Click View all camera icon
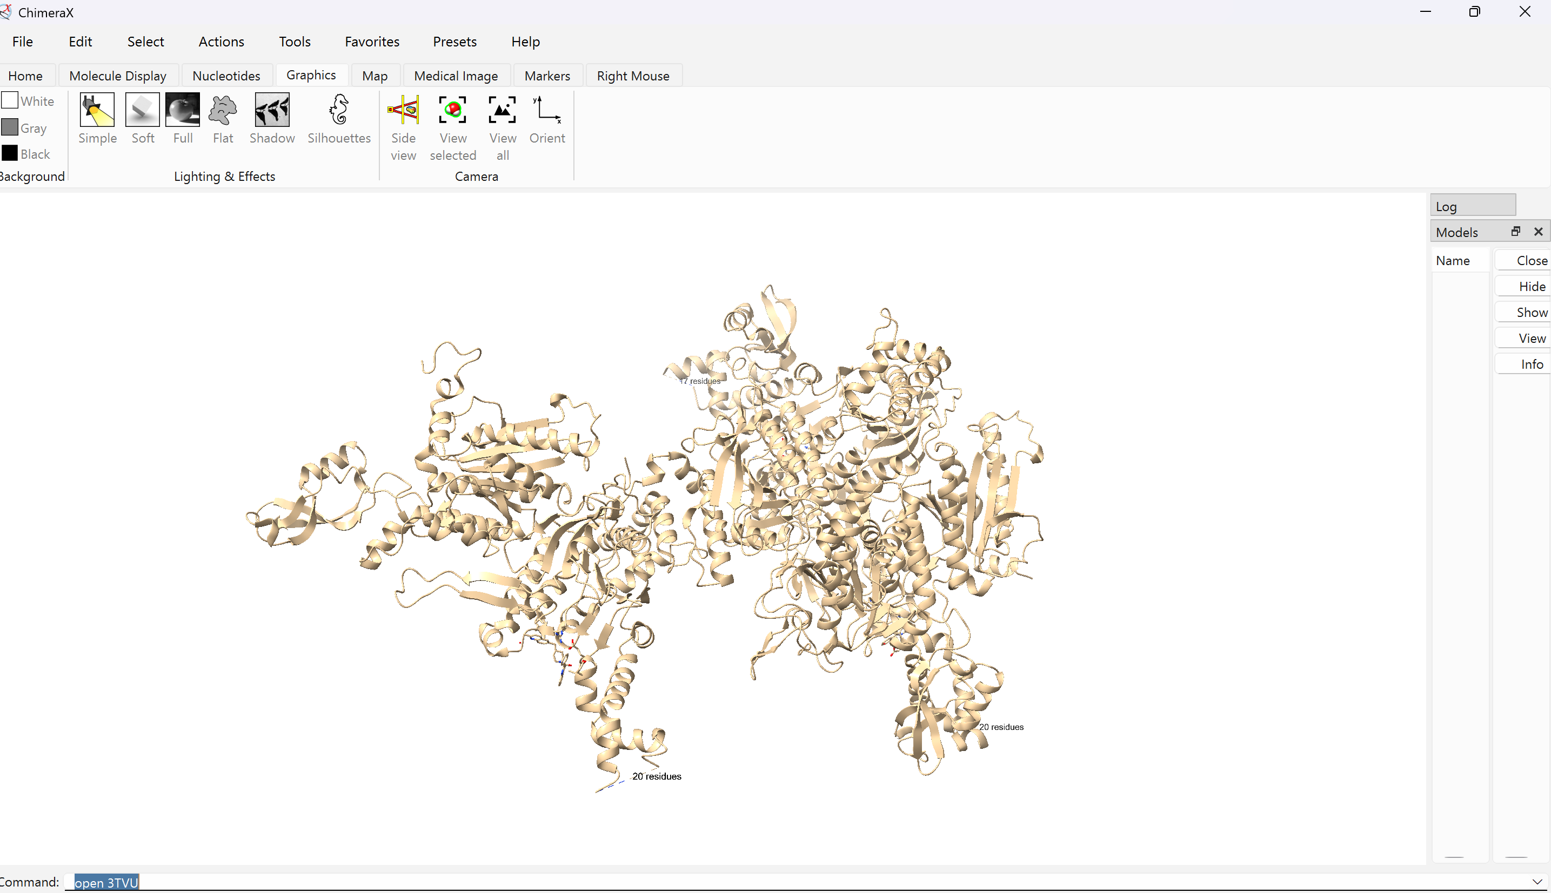The image size is (1551, 893). [x=502, y=110]
